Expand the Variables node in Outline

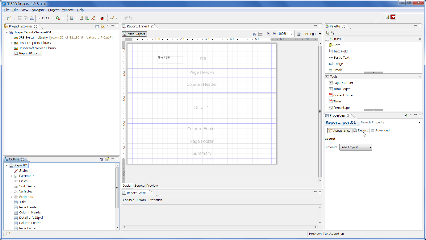11,192
